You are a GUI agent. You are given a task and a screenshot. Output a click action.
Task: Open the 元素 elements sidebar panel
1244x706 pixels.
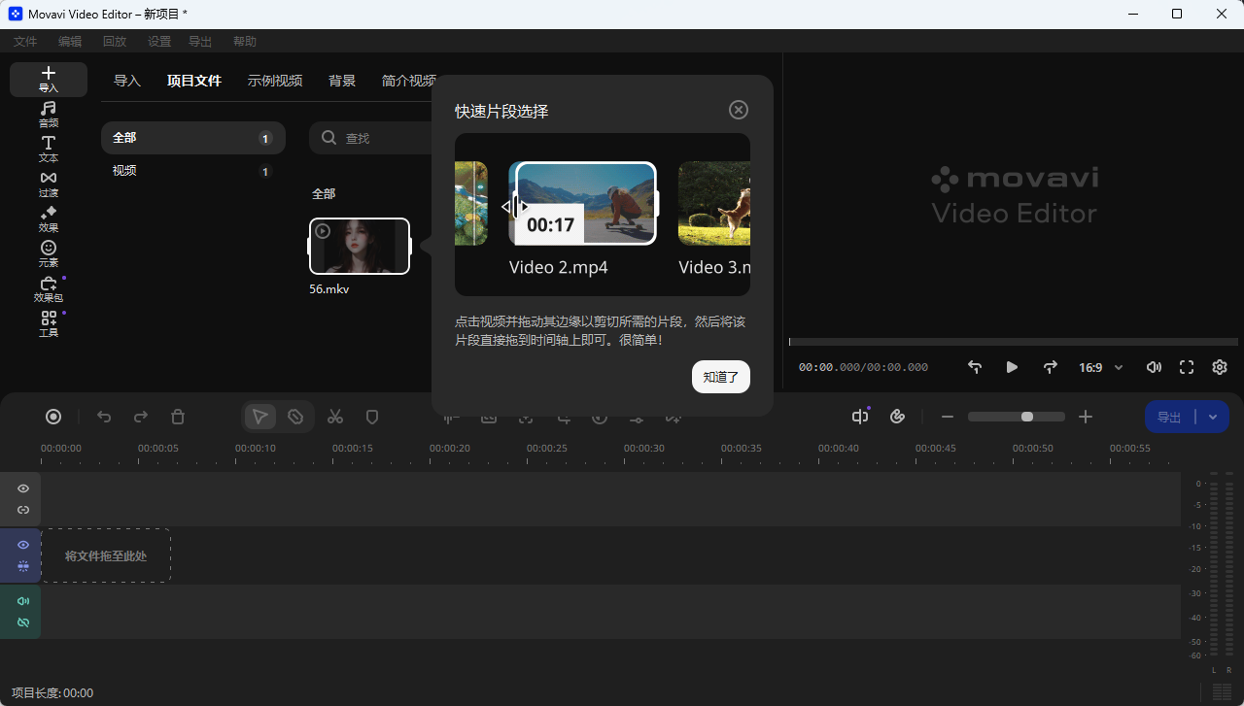point(49,254)
